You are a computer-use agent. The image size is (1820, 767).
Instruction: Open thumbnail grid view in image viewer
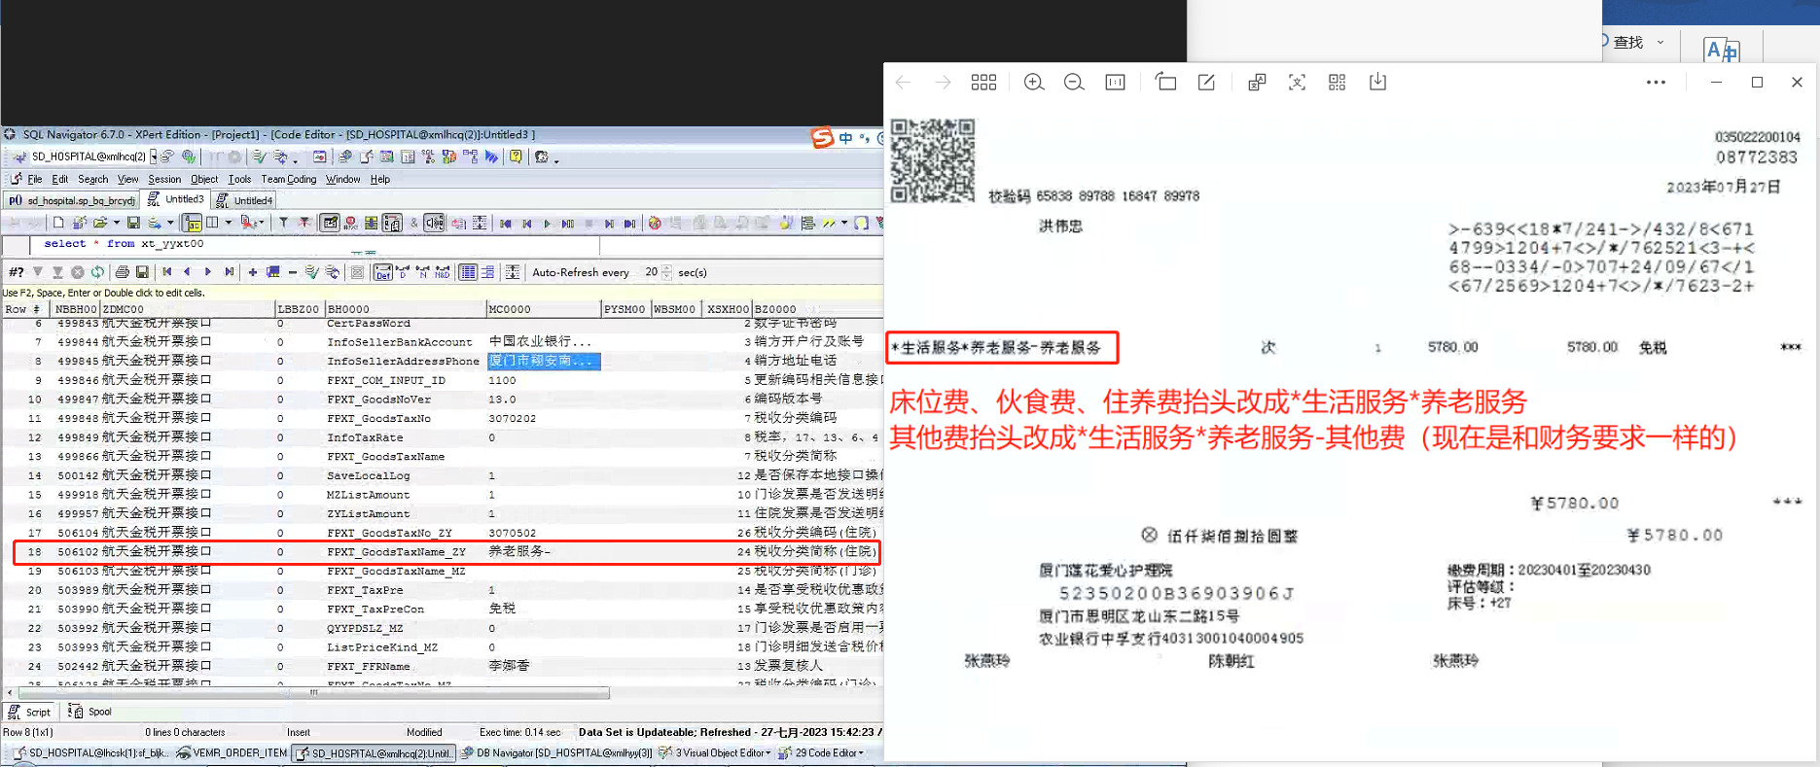(x=983, y=83)
